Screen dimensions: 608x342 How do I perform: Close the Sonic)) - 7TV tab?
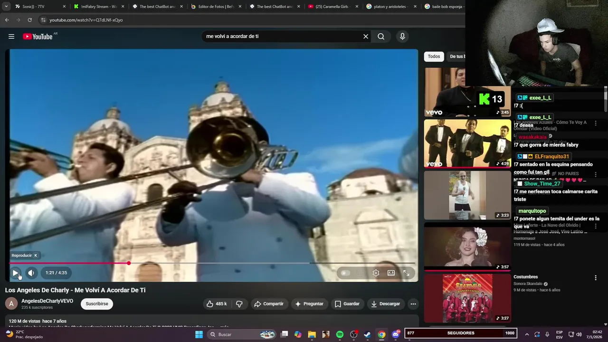[x=64, y=7]
